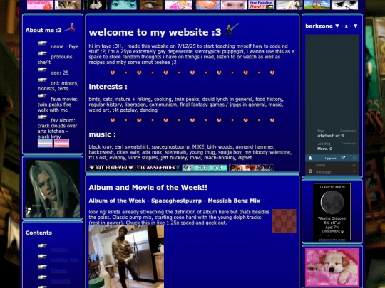
Task: Click the pop-out chat window icon
Action: click(x=343, y=158)
